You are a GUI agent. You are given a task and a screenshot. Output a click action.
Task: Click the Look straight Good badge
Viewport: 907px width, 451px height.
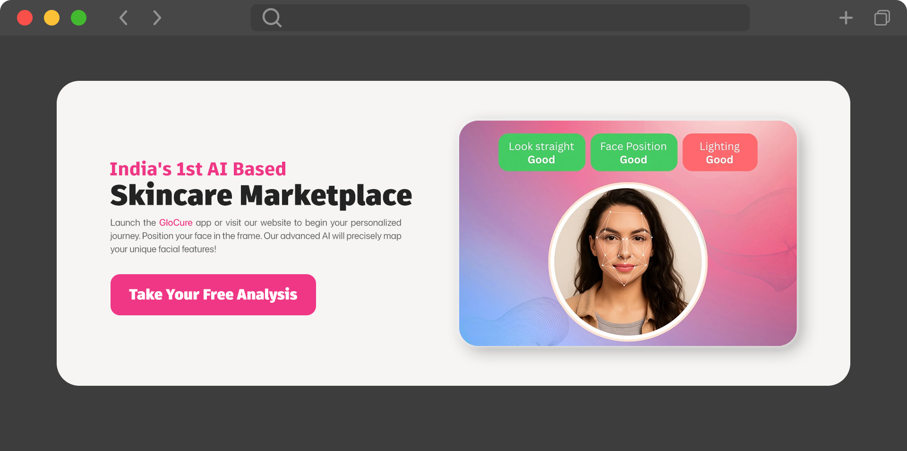541,152
